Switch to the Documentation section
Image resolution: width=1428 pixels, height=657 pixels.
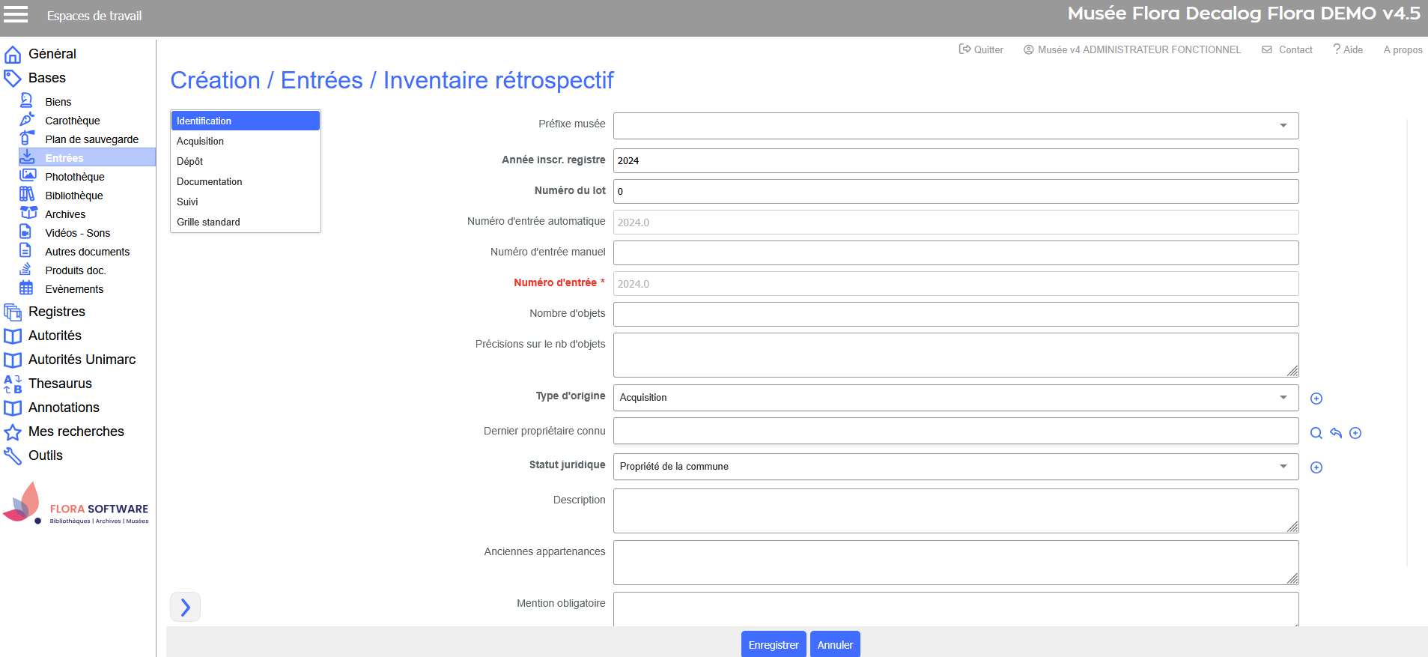(x=209, y=181)
